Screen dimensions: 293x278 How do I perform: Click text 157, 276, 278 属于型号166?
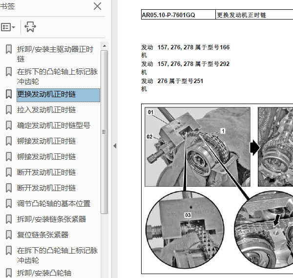tap(193, 47)
